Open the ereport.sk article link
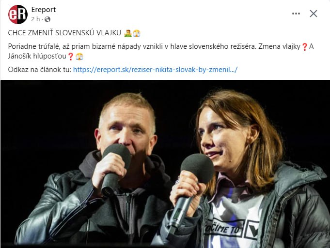330x248 pixels. pyautogui.click(x=156, y=70)
